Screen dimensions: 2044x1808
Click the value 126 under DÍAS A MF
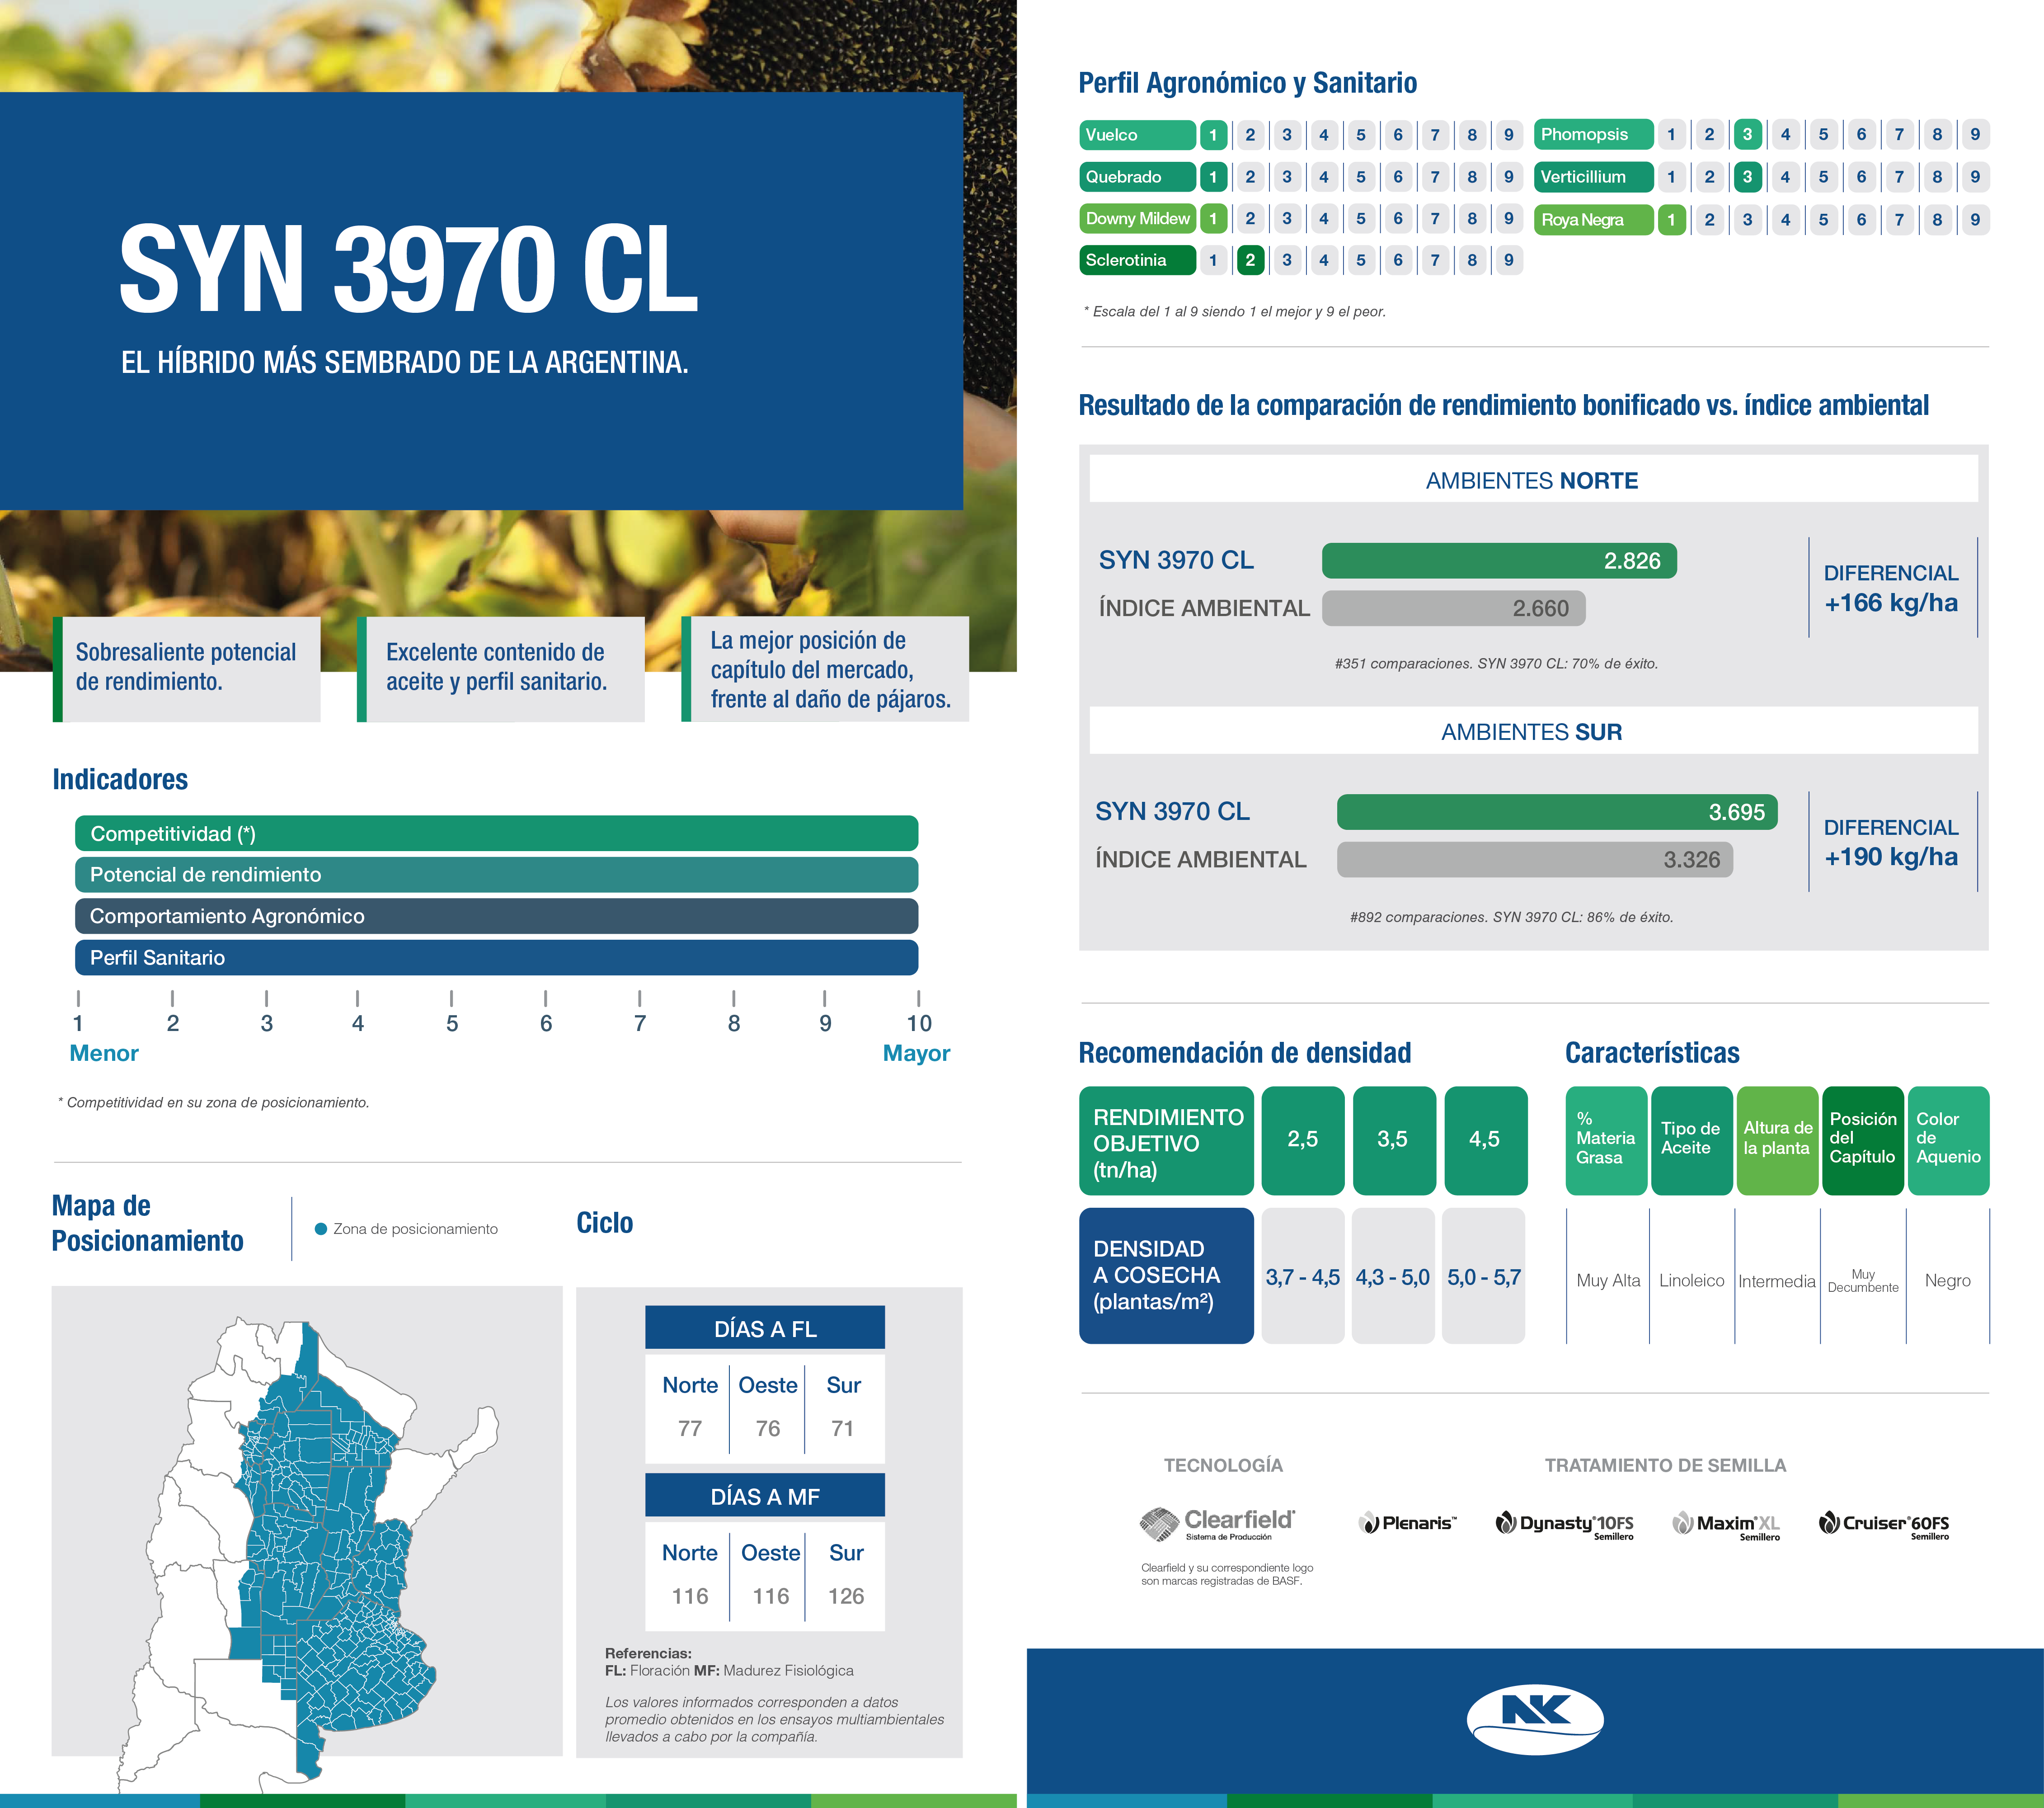(x=846, y=1596)
